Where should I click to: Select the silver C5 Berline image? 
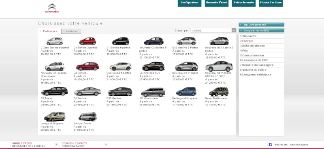pos(87,91)
